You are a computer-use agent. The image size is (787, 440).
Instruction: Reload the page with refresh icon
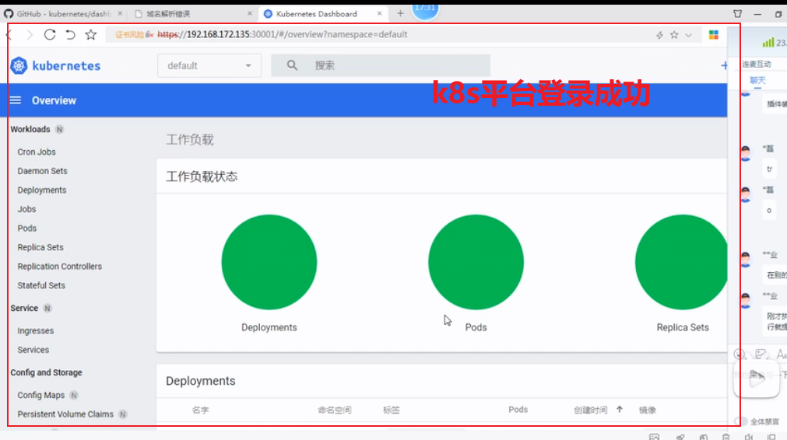point(50,34)
